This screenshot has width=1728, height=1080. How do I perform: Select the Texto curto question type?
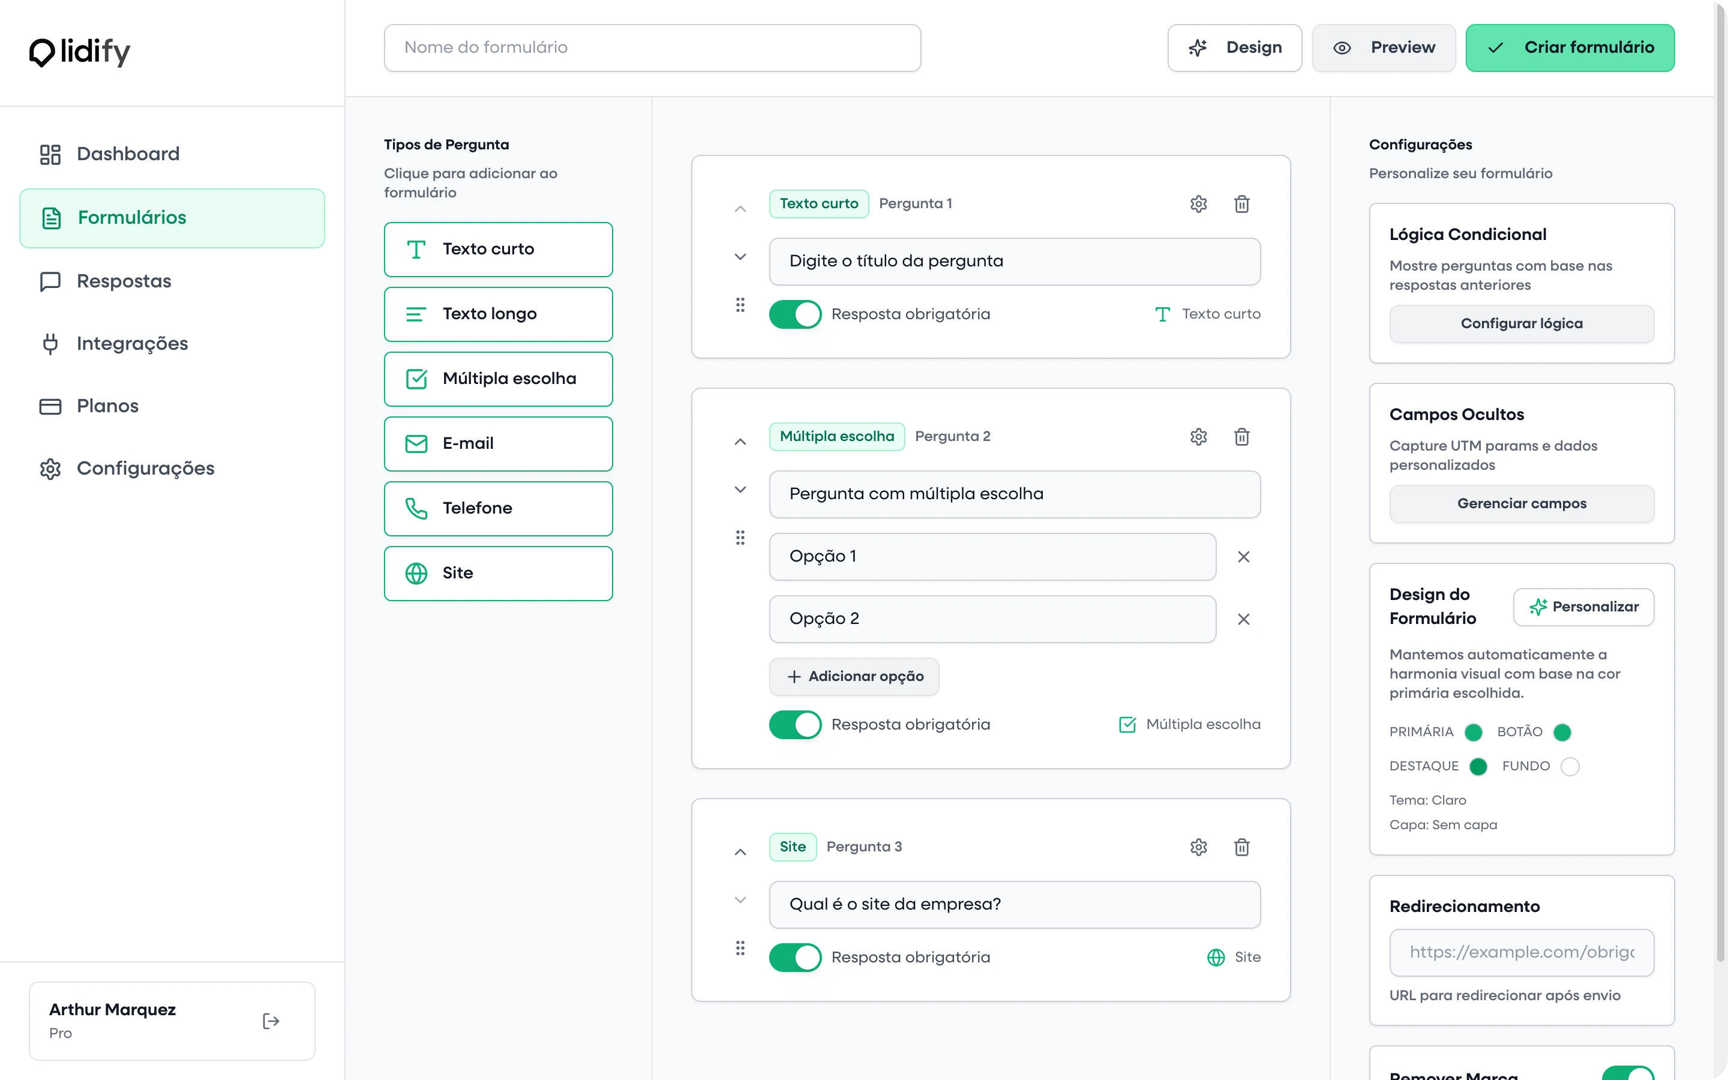497,249
